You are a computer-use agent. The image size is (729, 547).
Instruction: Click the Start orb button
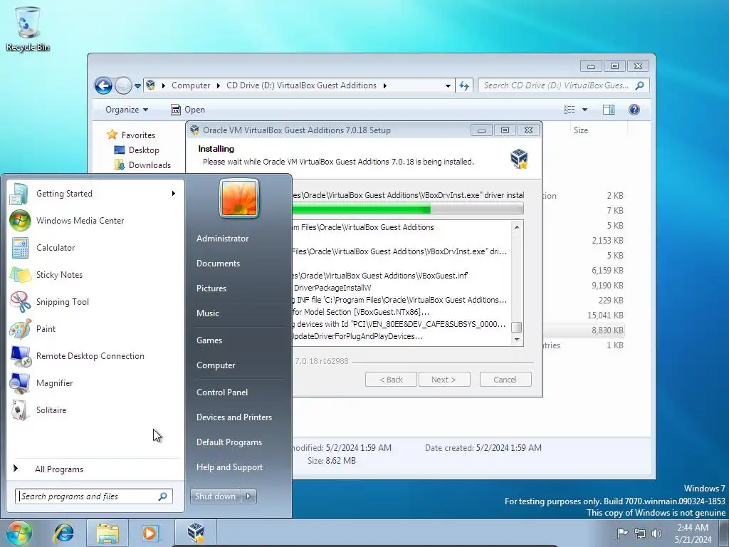click(x=19, y=533)
